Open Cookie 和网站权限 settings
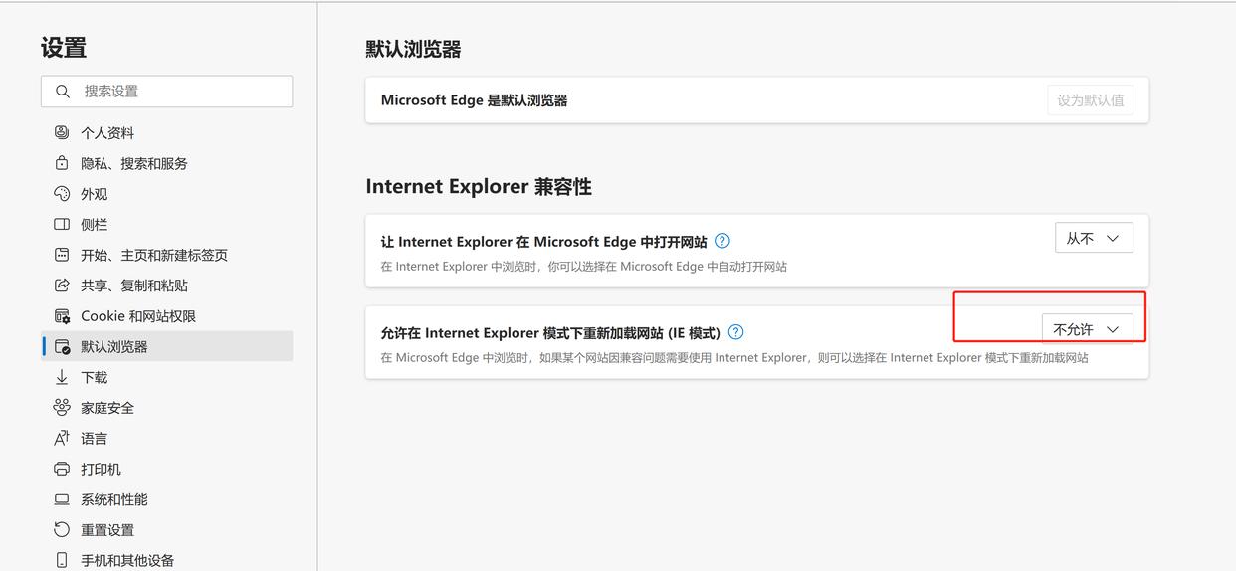The height and width of the screenshot is (571, 1236). coord(167,316)
